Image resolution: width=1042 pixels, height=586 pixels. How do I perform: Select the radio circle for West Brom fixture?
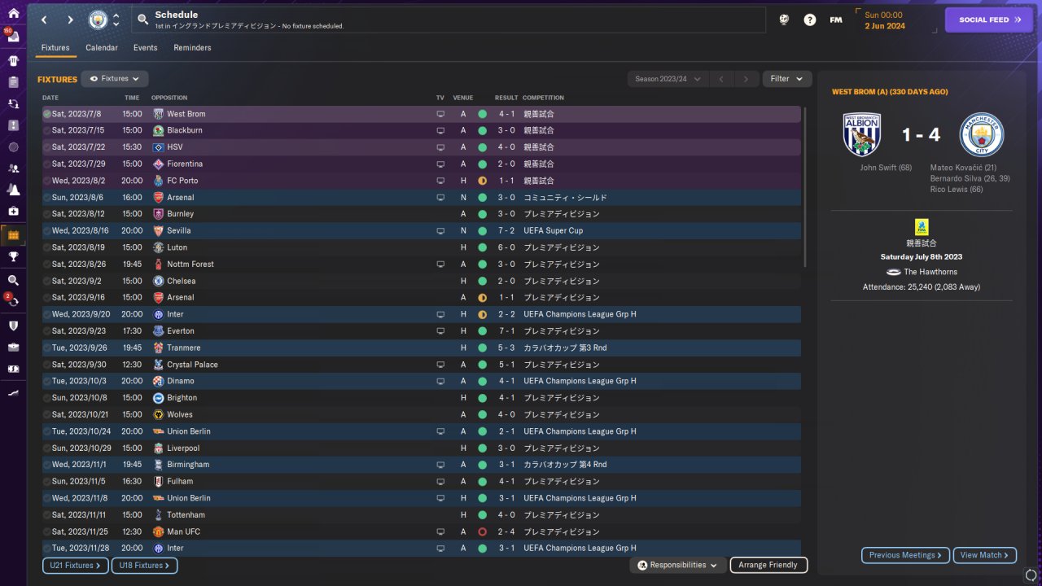tap(47, 114)
